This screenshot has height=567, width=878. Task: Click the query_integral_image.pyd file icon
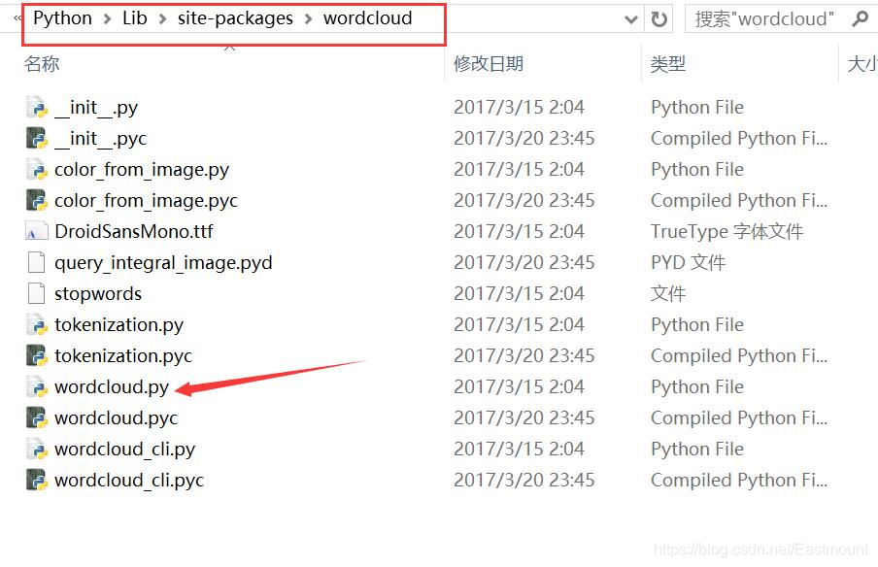36,262
